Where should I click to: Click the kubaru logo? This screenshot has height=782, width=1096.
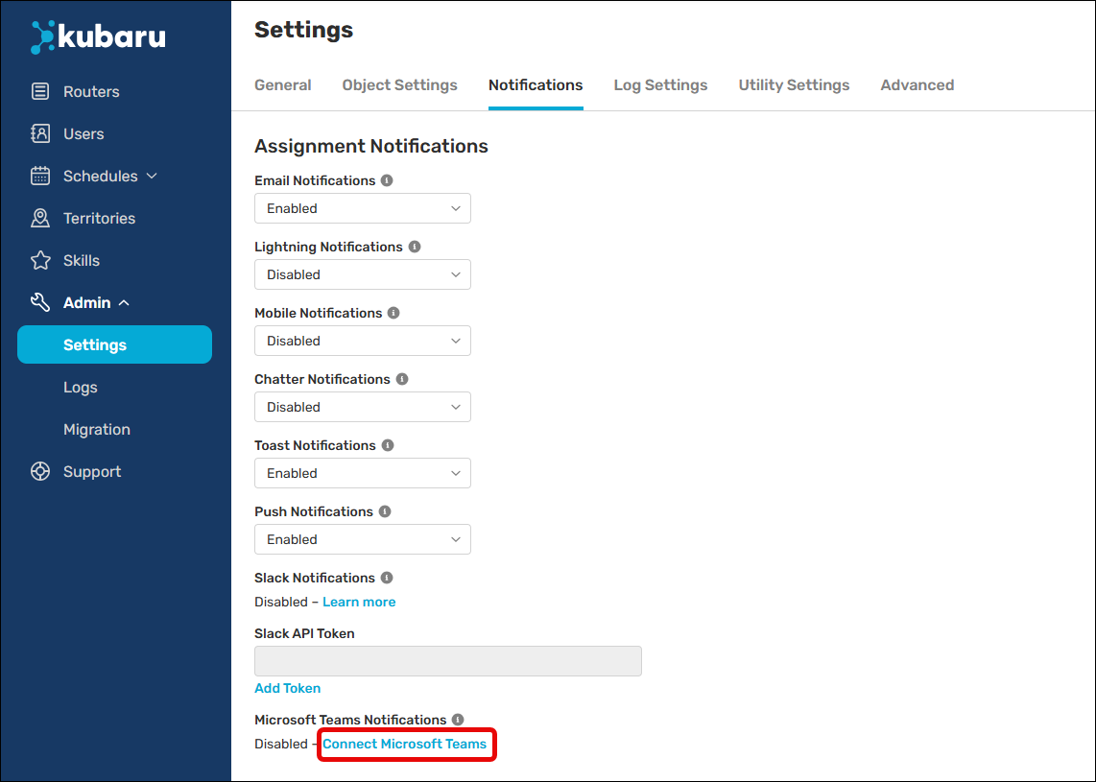click(x=98, y=37)
